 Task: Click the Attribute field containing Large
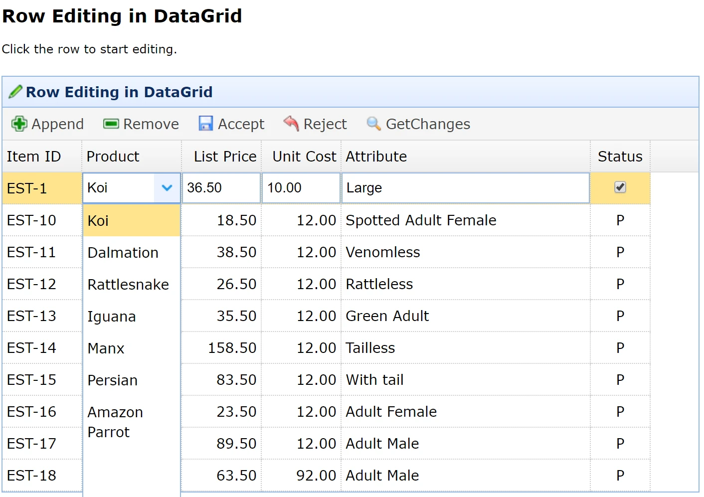pyautogui.click(x=466, y=188)
